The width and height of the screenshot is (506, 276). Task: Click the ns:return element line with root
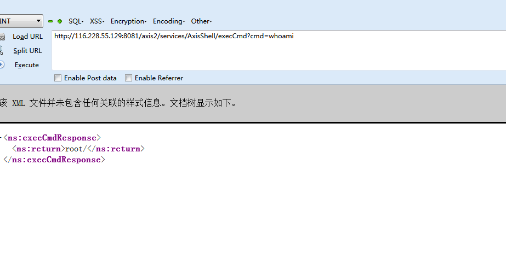tap(78, 149)
